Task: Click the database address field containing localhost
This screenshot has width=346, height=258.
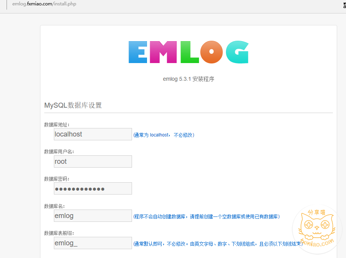Action: tap(93, 134)
